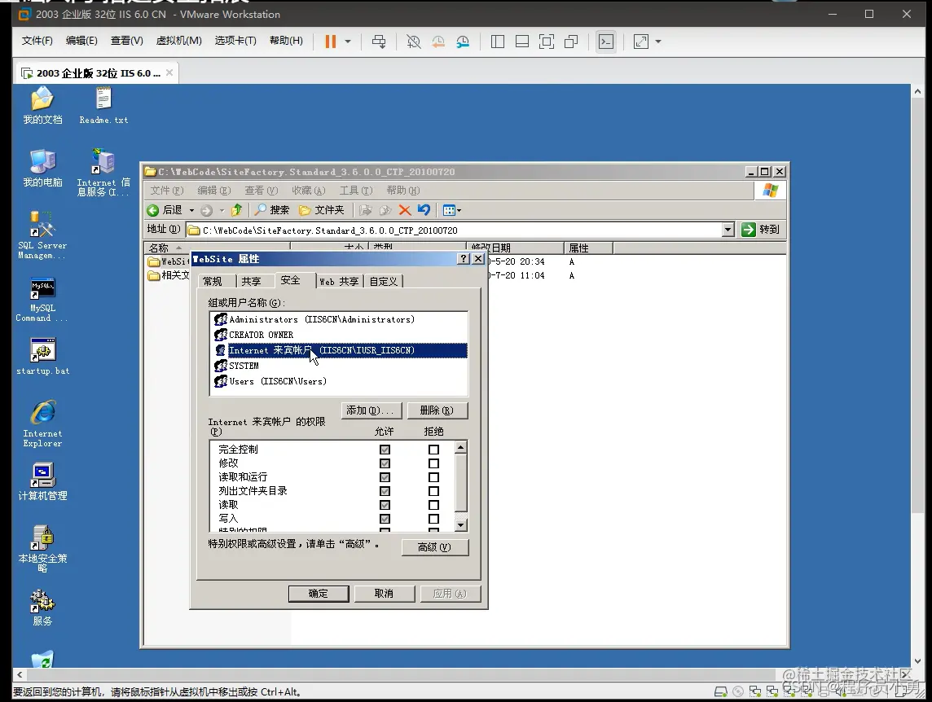Open 我的电脑 desktop icon

[x=42, y=169]
